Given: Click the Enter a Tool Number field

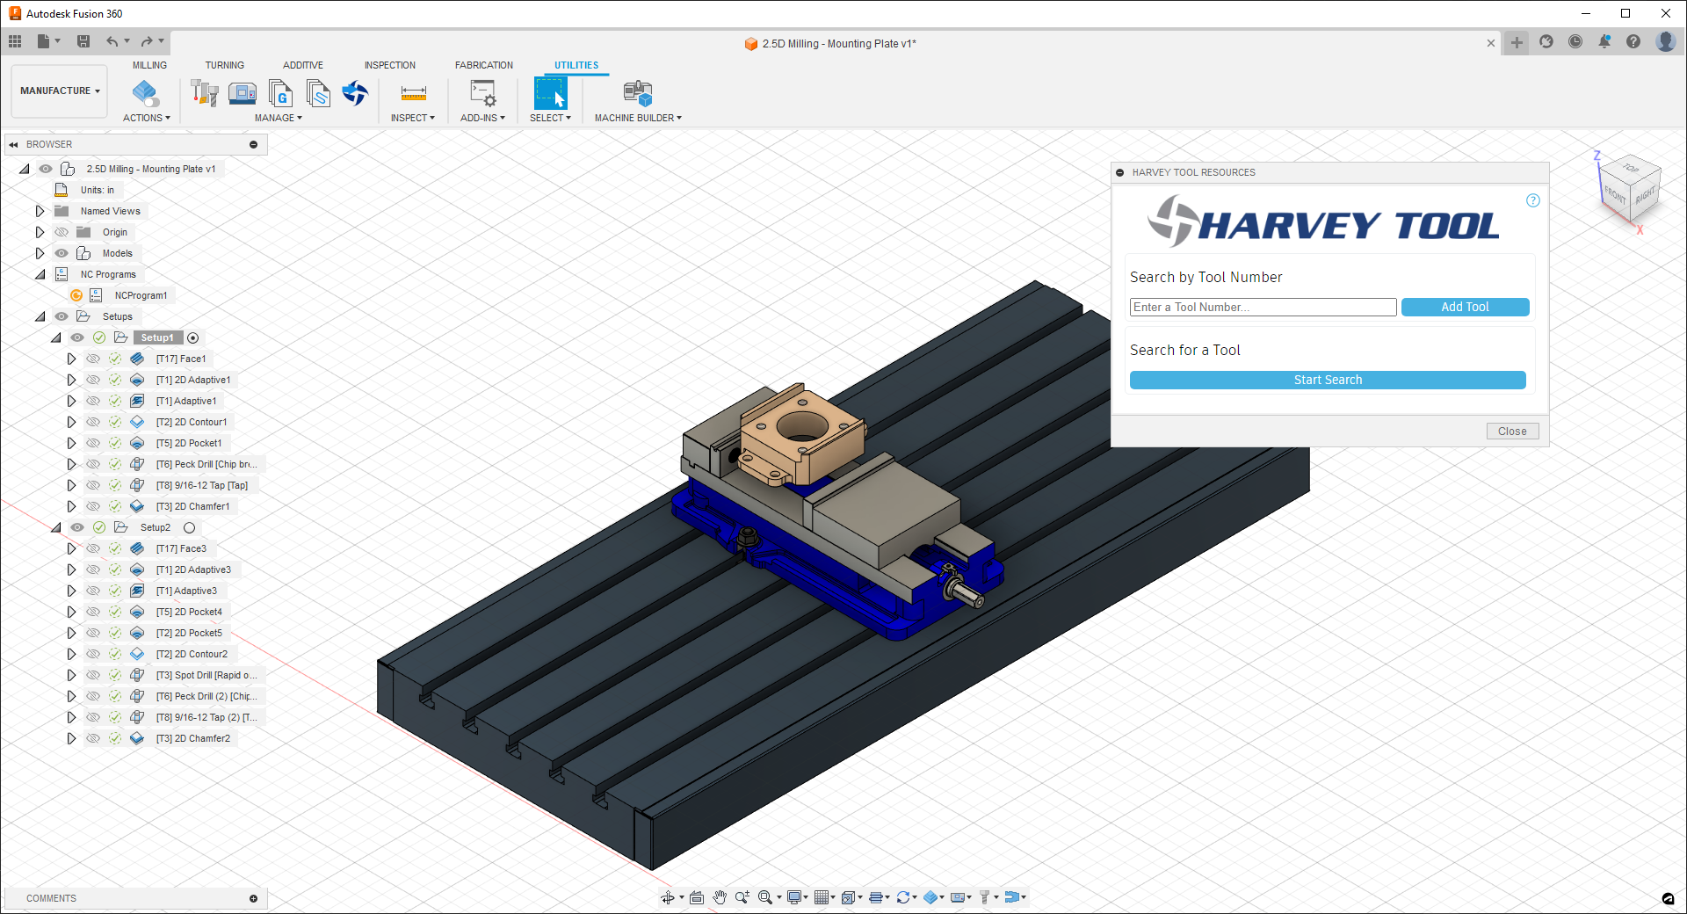Looking at the screenshot, I should pyautogui.click(x=1263, y=307).
